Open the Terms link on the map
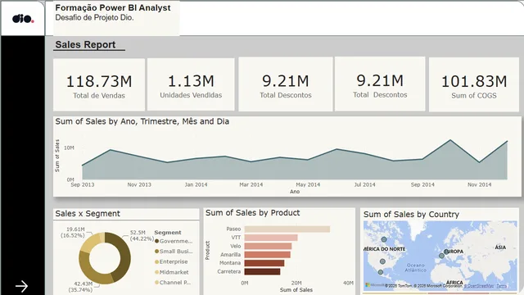The image size is (524, 295). [501, 286]
